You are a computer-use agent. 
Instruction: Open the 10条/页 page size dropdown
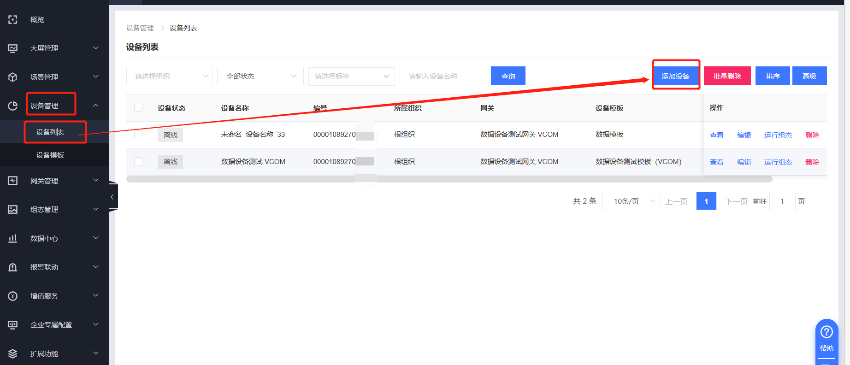point(631,201)
